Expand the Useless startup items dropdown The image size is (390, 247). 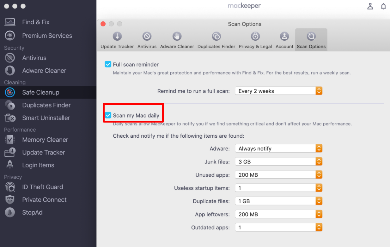pyautogui.click(x=279, y=188)
